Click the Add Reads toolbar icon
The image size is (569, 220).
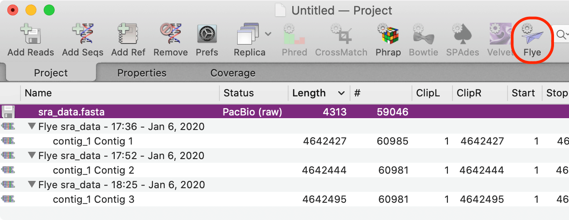[x=30, y=35]
